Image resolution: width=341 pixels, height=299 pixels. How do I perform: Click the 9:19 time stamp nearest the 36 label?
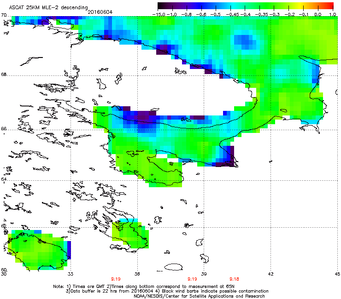116,279
